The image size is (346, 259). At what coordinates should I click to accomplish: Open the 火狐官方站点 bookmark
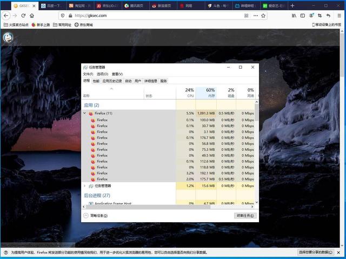16,25
